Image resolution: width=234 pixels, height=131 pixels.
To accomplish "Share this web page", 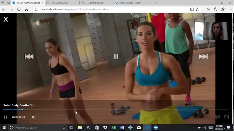I will point(223,9).
